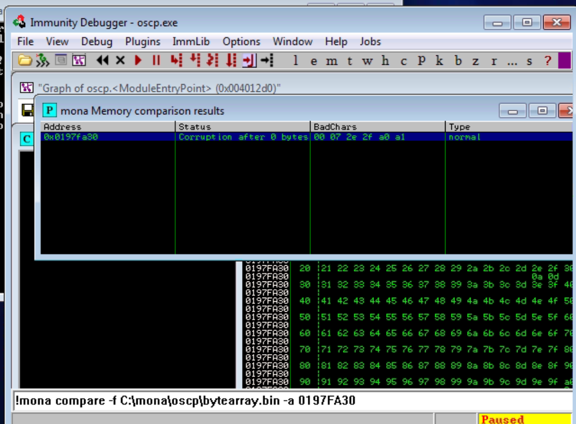Click the Step over toolbar icon

[x=195, y=60]
